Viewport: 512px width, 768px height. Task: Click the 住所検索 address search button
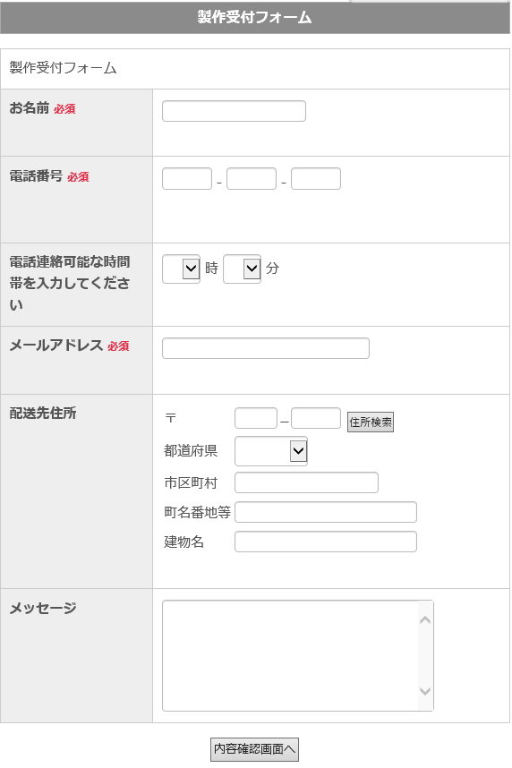(371, 422)
